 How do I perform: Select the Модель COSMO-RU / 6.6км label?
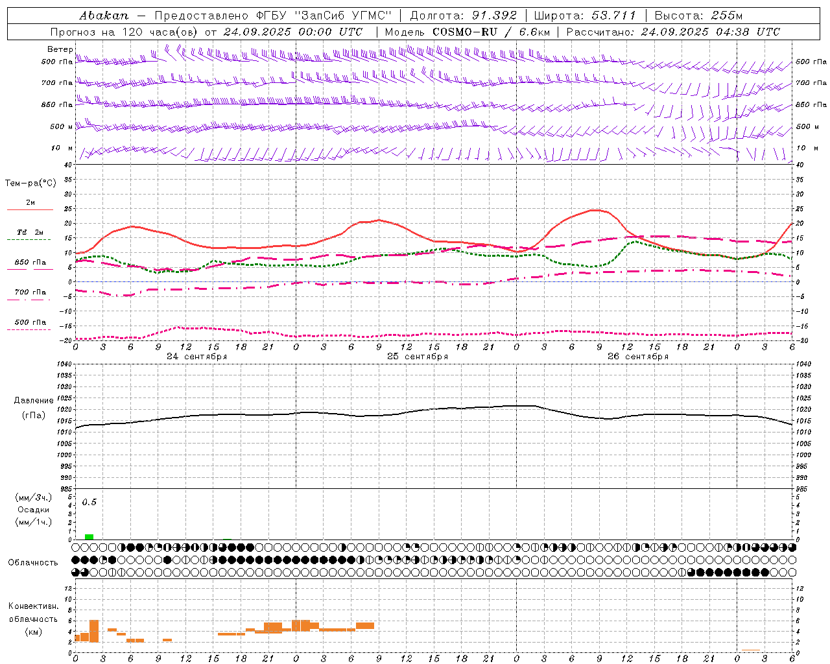tap(468, 32)
